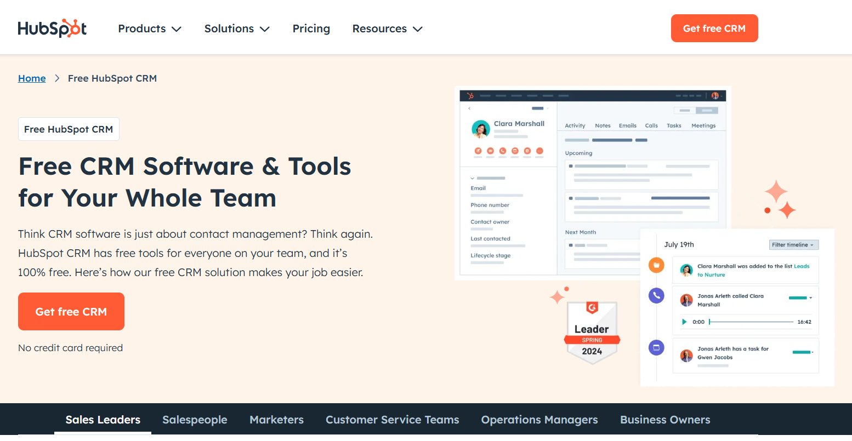Image resolution: width=852 pixels, height=441 pixels.
Task: Click the Next Month activity card
Action: [603, 254]
